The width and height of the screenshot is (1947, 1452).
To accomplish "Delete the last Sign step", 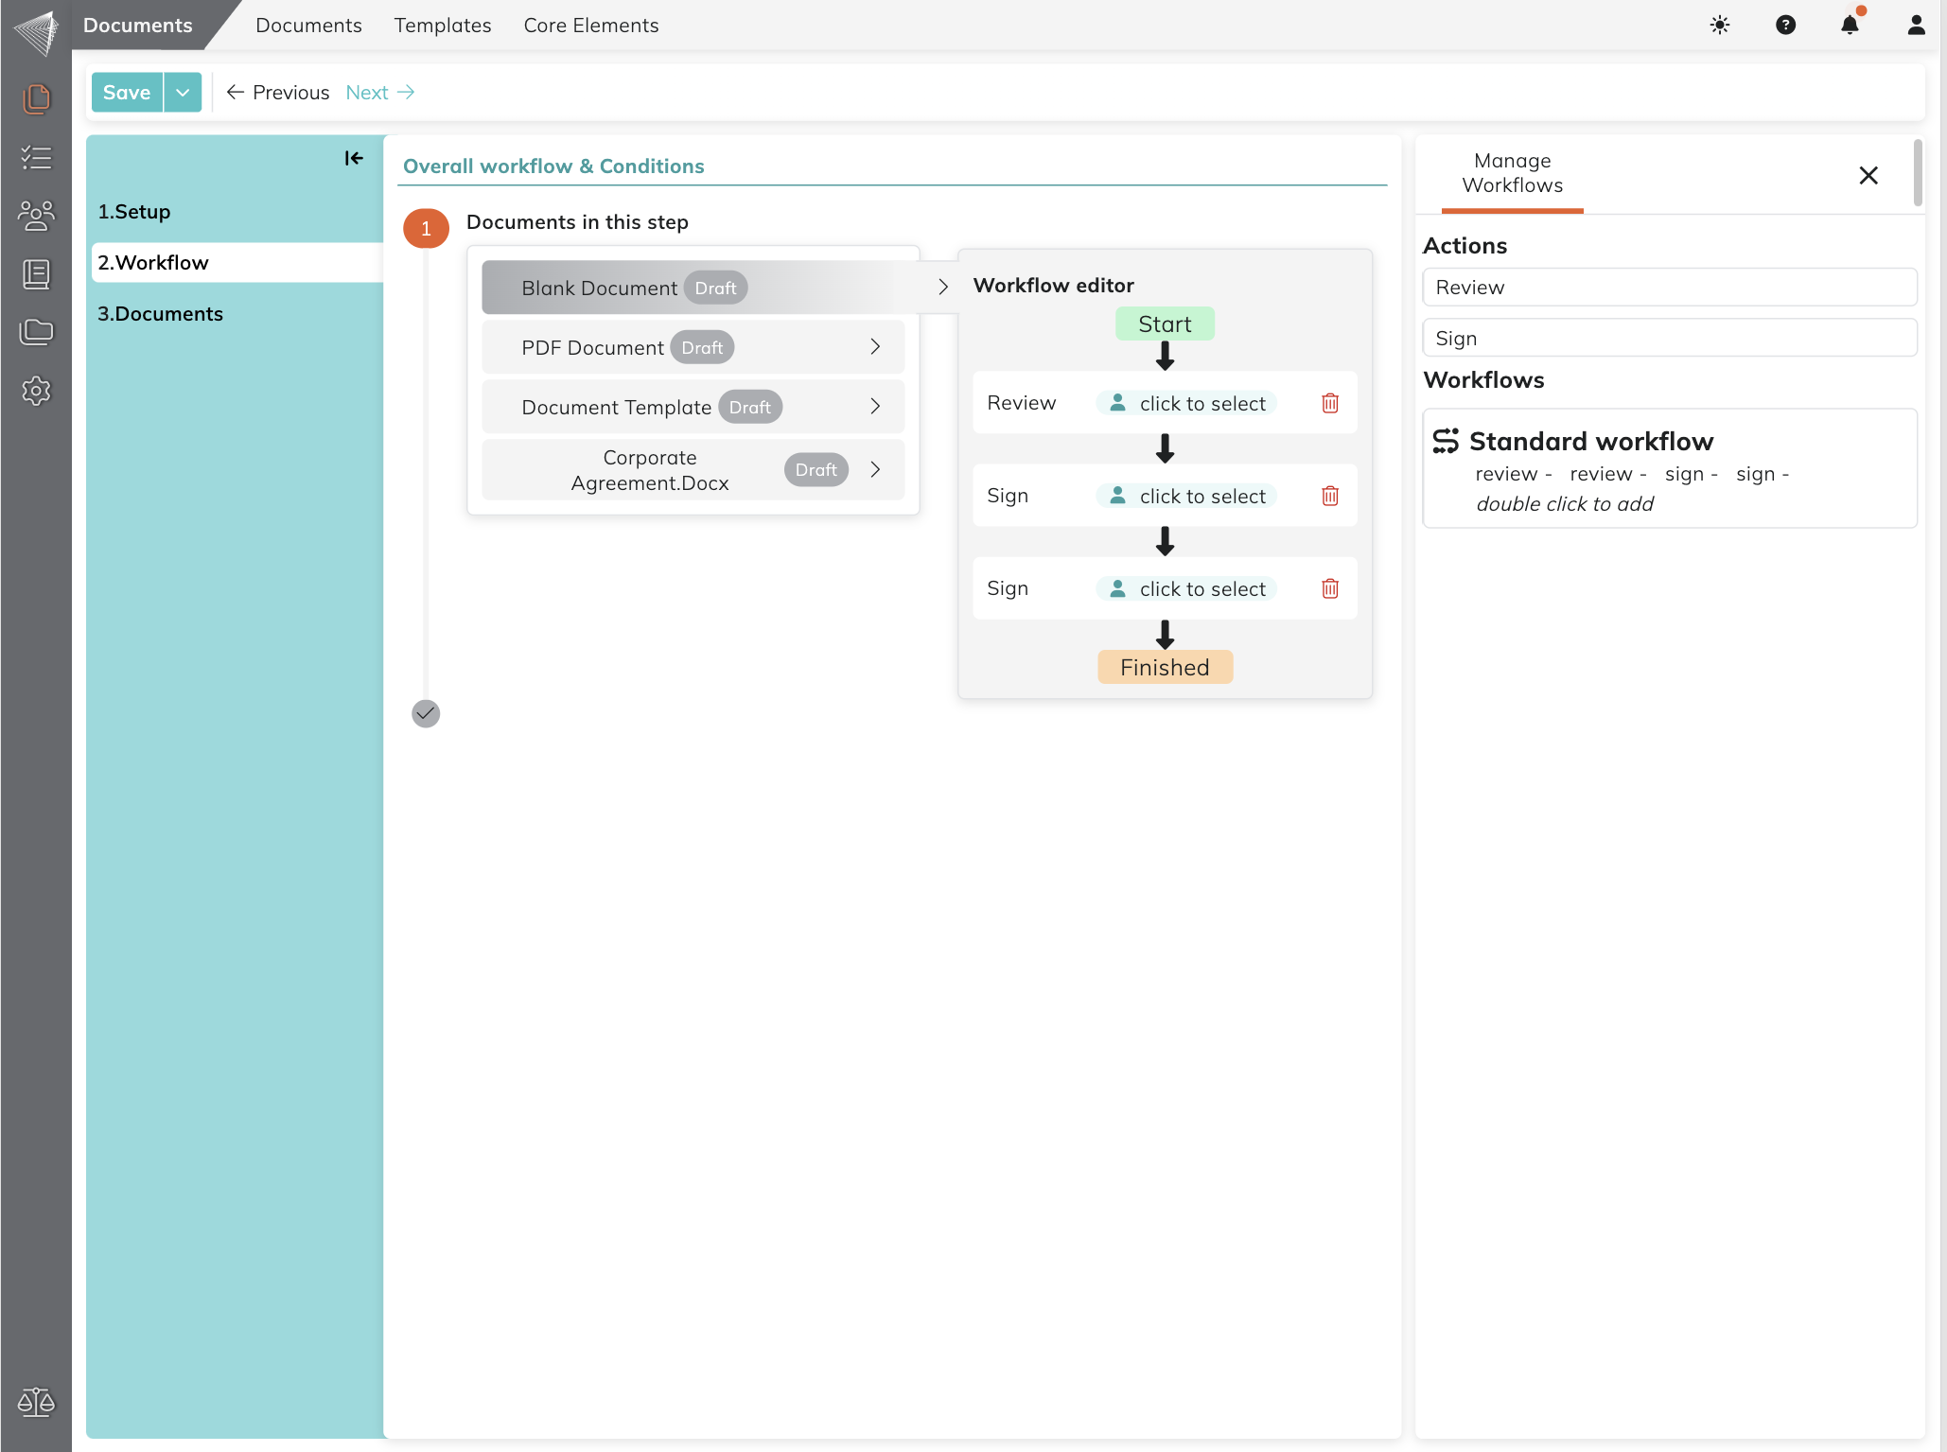I will [x=1329, y=588].
